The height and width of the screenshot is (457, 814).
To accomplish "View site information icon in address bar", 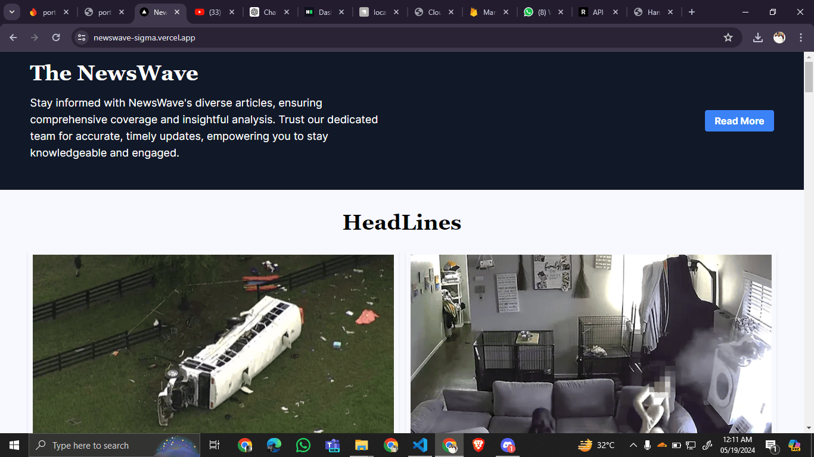I will (x=82, y=37).
